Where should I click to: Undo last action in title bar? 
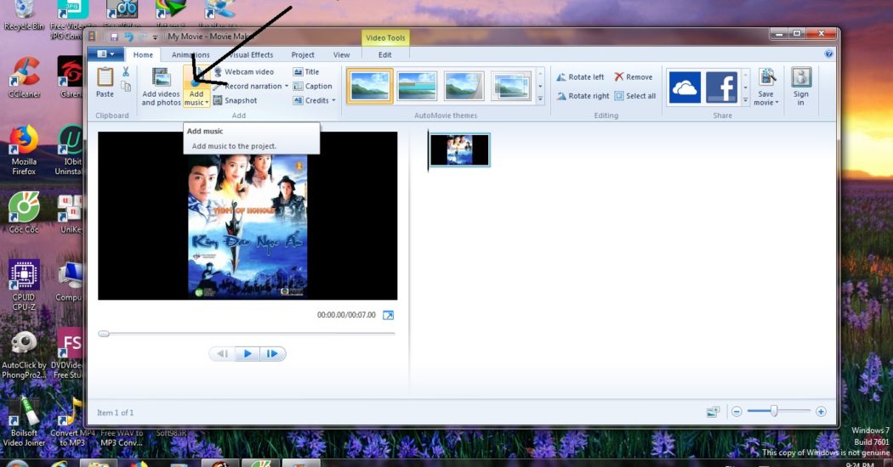tap(128, 37)
